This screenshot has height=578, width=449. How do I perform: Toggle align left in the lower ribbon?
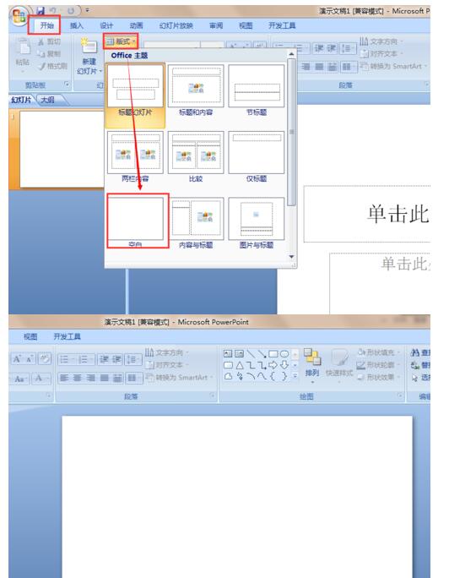click(64, 378)
